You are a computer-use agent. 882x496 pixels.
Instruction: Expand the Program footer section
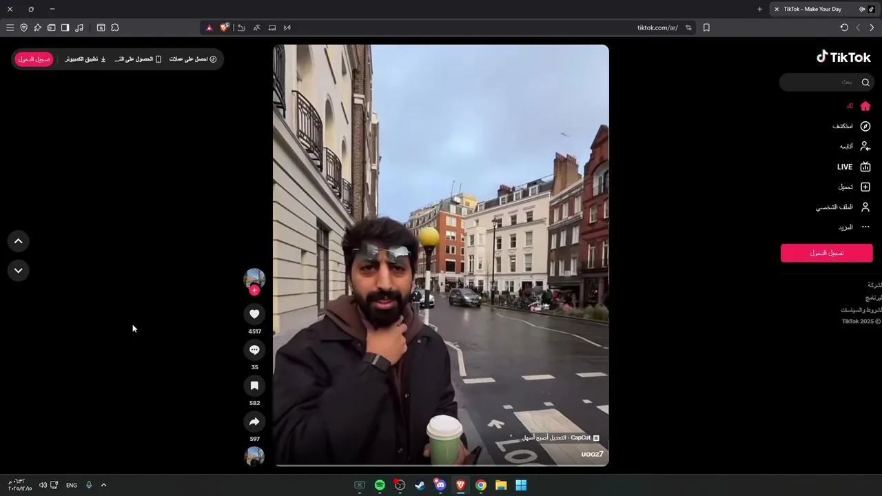(874, 298)
